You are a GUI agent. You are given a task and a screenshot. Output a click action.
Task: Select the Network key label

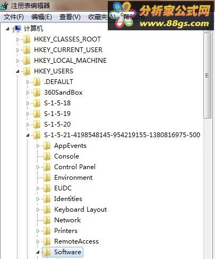click(x=67, y=220)
